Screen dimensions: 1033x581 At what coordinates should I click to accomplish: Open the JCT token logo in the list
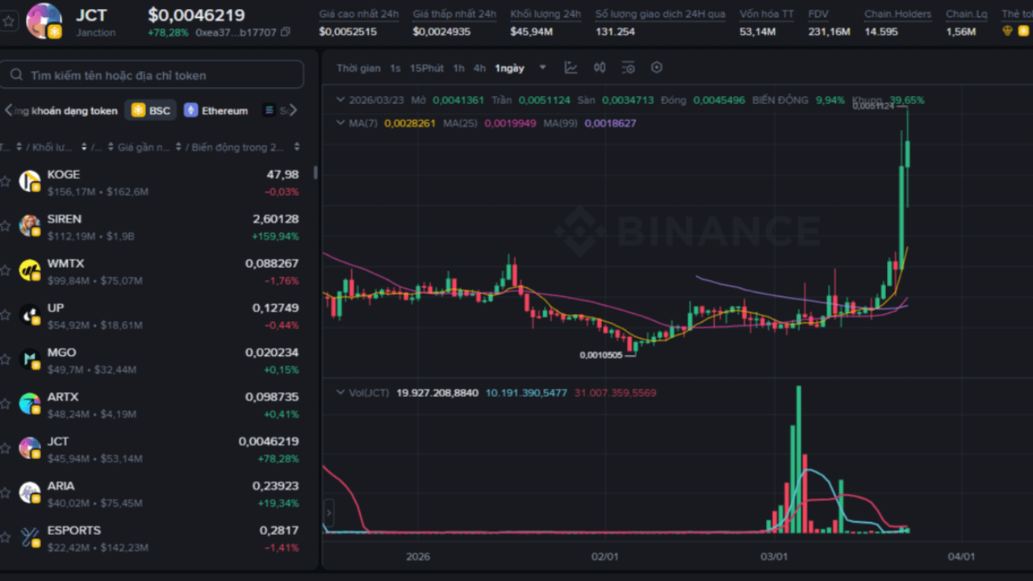tap(30, 449)
